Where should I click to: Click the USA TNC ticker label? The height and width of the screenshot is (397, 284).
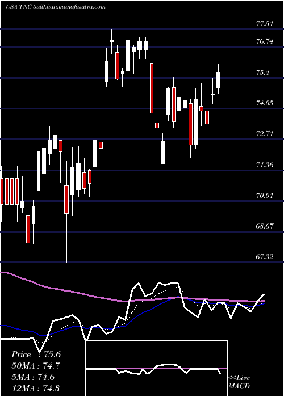[19, 7]
